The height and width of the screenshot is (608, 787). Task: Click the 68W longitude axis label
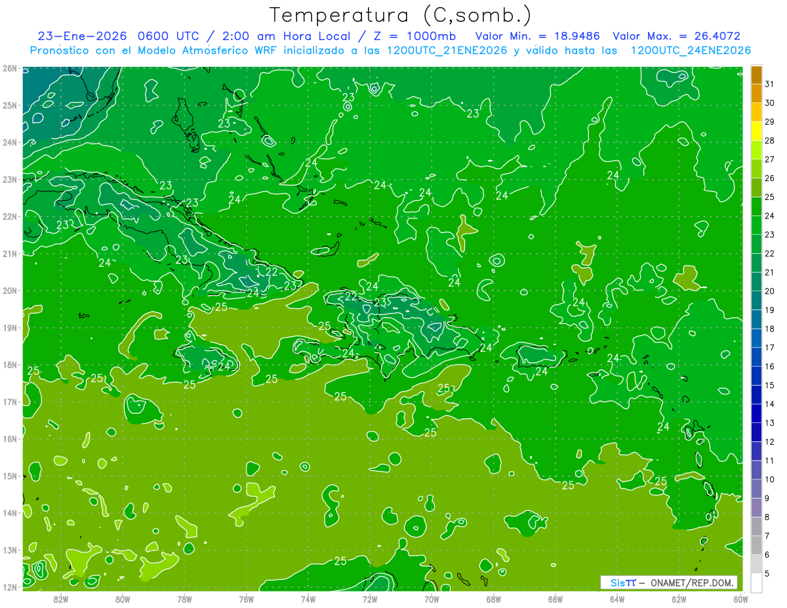(x=493, y=599)
